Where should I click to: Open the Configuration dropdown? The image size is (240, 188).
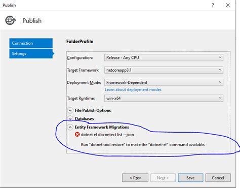(x=164, y=57)
